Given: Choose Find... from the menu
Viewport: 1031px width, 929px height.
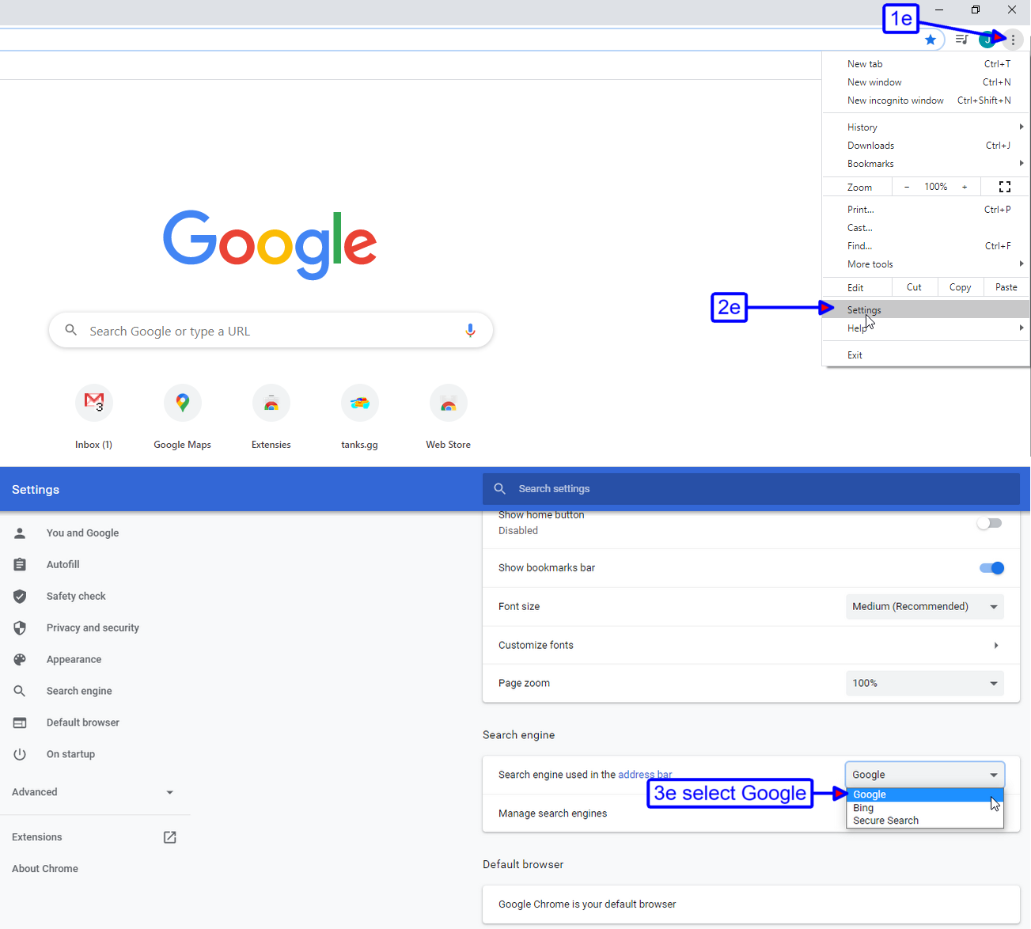Looking at the screenshot, I should (x=926, y=246).
